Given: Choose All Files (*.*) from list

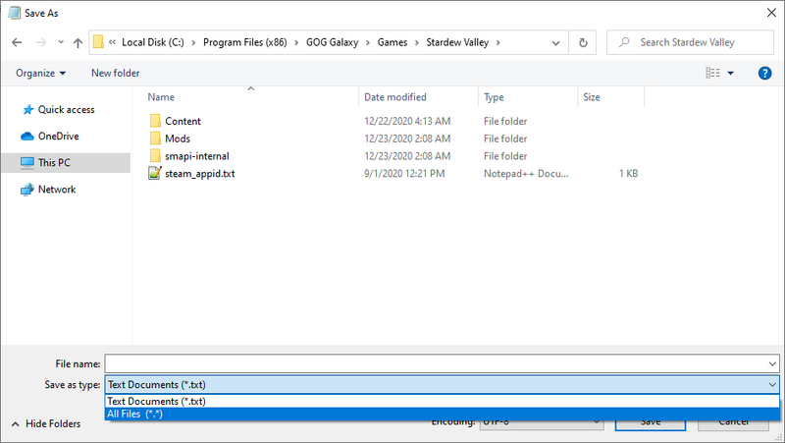Looking at the screenshot, I should [x=443, y=414].
